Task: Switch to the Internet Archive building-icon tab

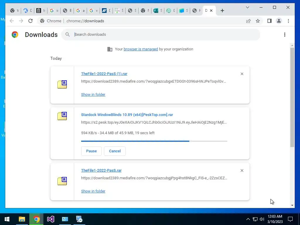Action: point(39,11)
